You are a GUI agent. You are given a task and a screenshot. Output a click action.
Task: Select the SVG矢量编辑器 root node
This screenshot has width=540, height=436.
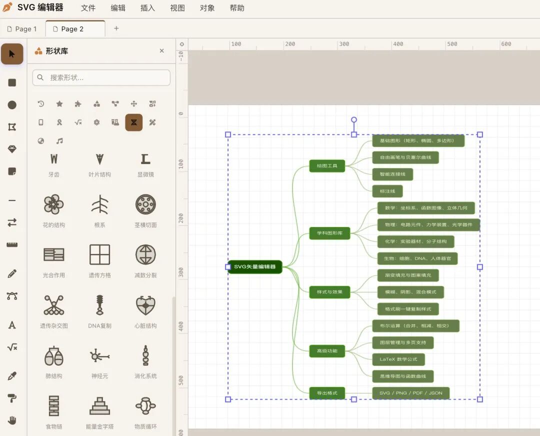click(x=255, y=266)
